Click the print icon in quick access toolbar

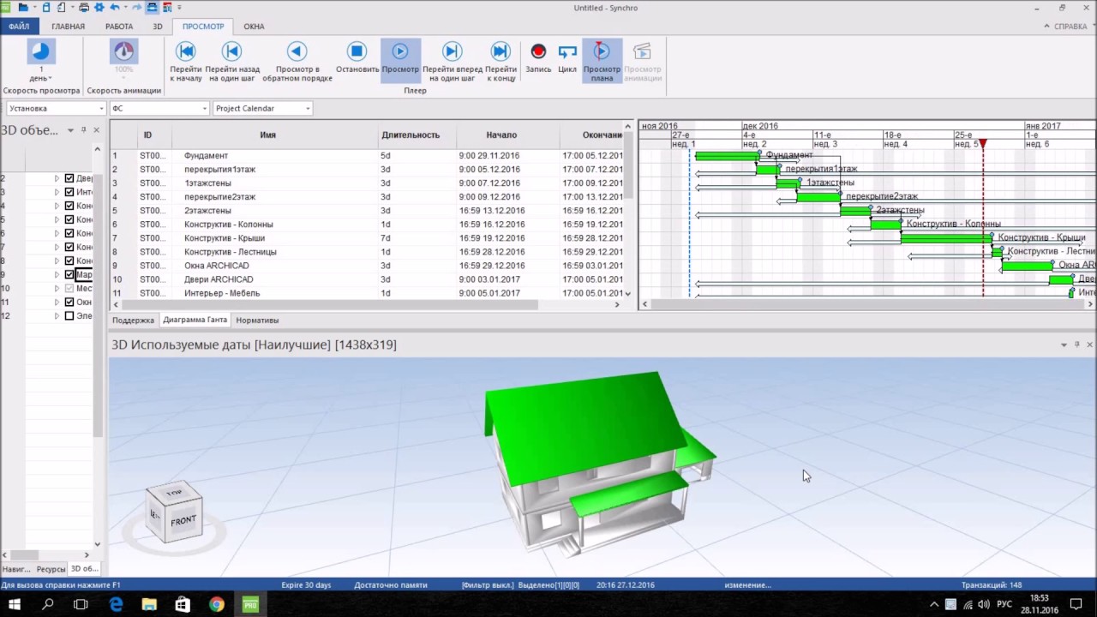83,8
